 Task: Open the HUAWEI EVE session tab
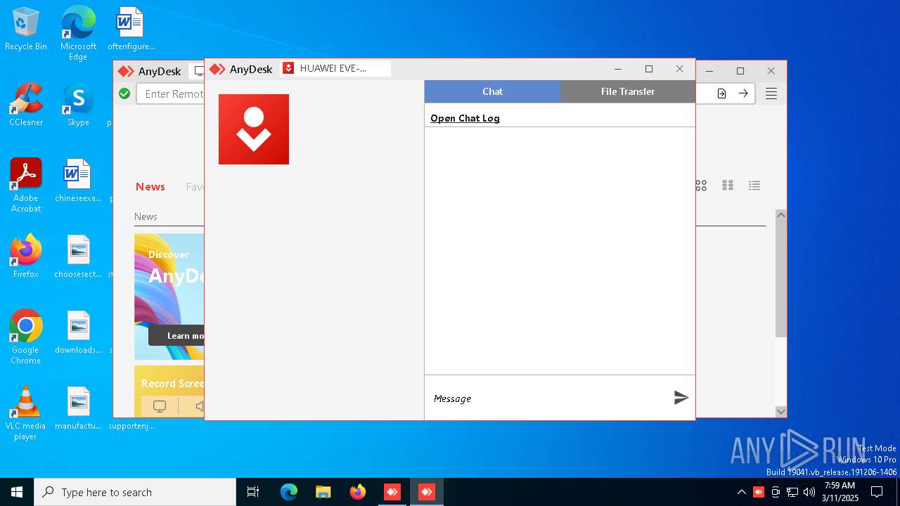(335, 68)
